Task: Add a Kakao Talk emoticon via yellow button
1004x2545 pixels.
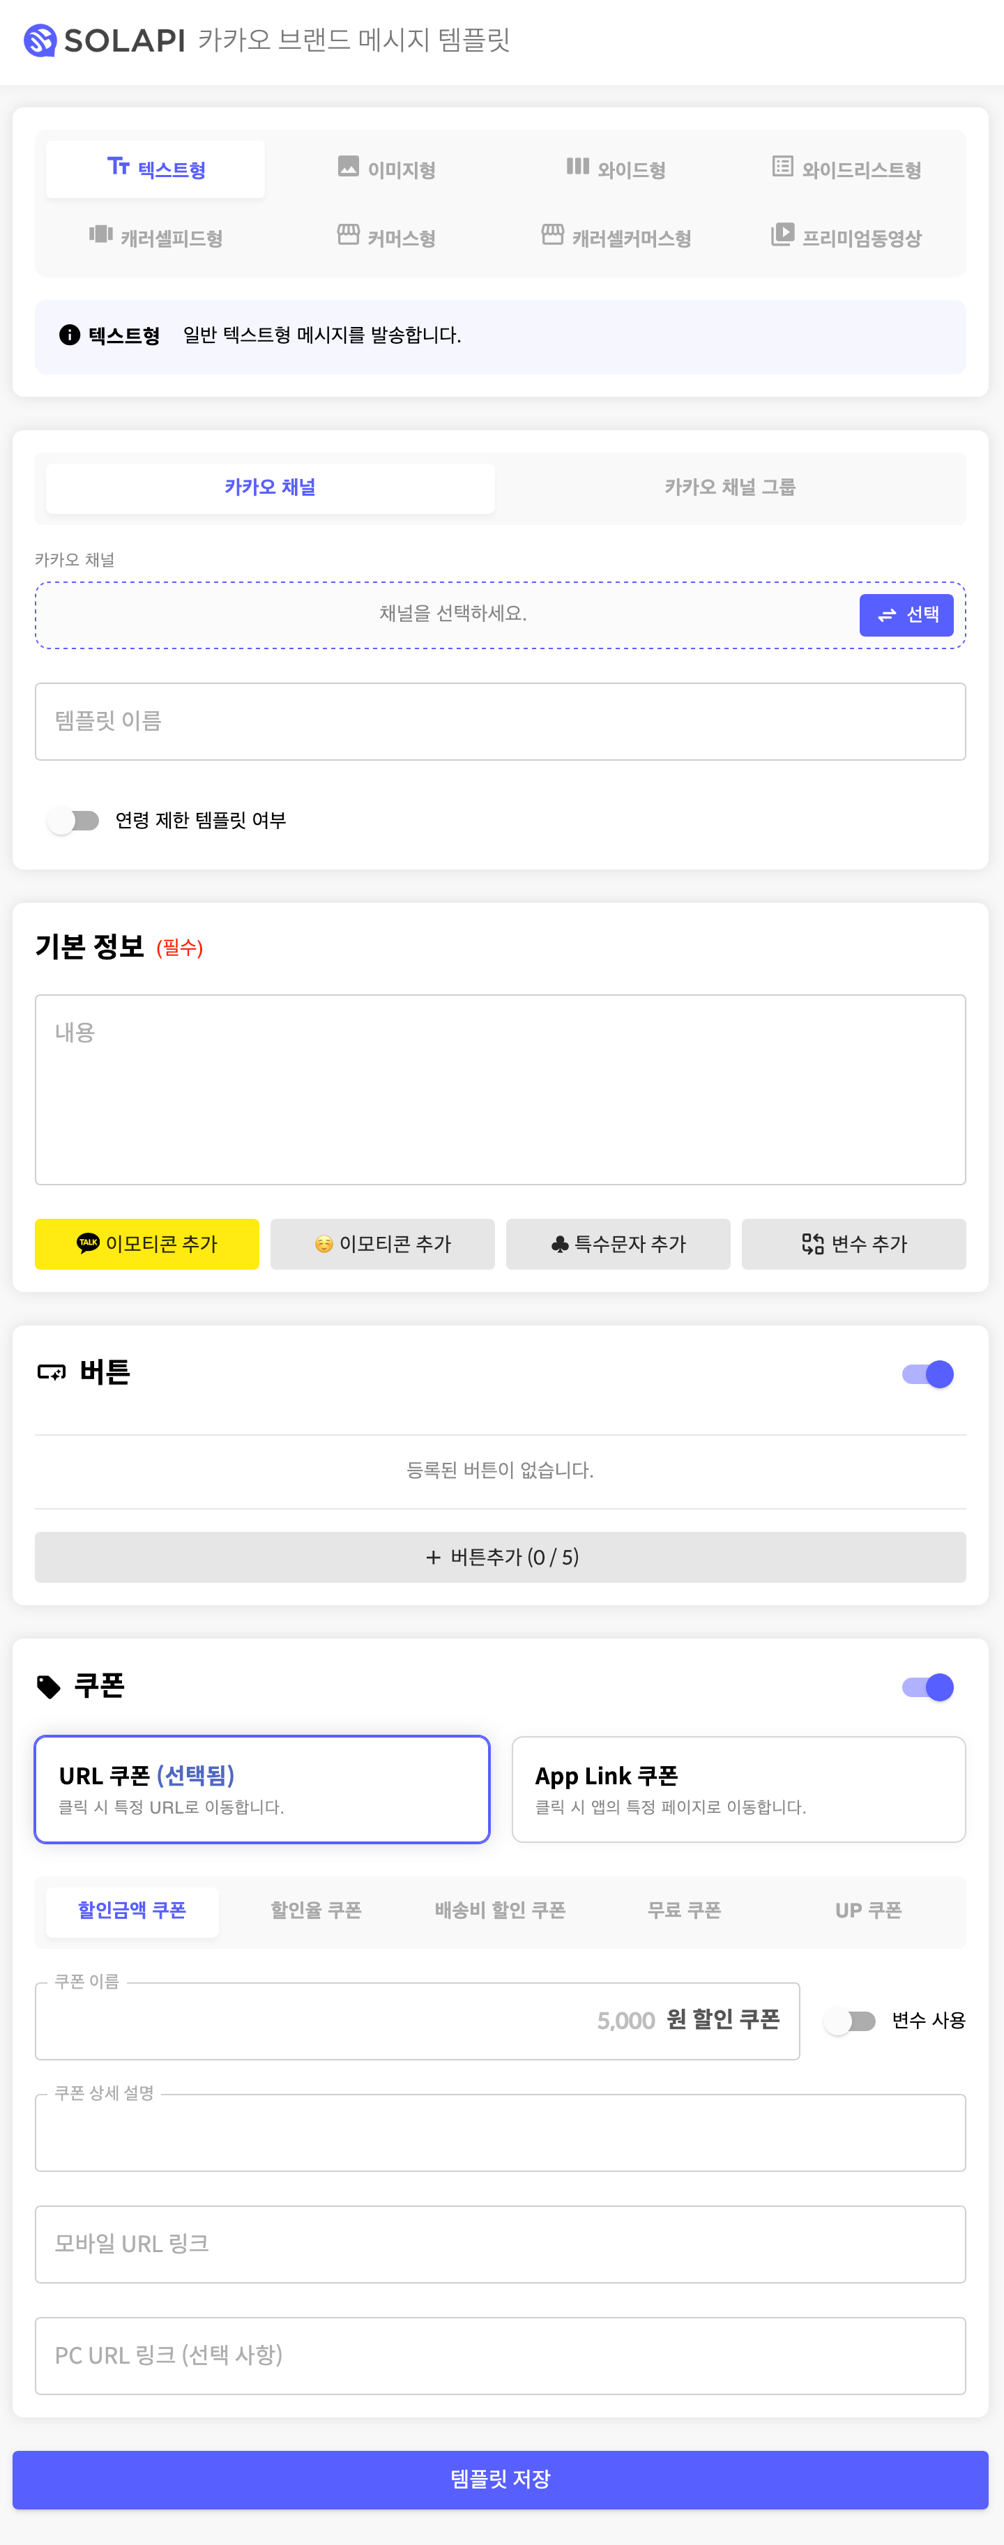Action: pos(147,1244)
